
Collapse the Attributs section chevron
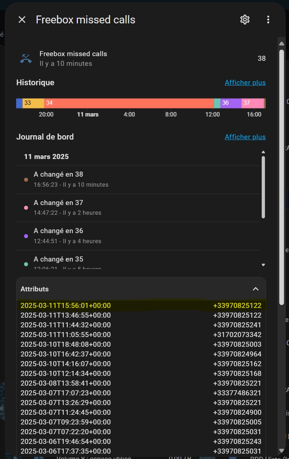point(256,289)
